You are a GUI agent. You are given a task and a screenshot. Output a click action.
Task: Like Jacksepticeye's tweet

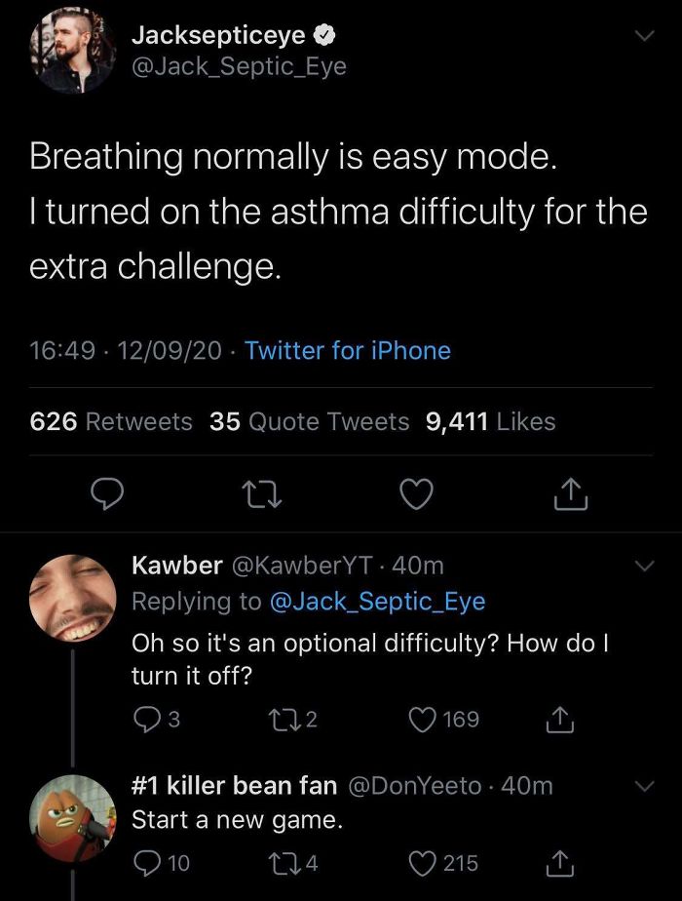pos(417,494)
